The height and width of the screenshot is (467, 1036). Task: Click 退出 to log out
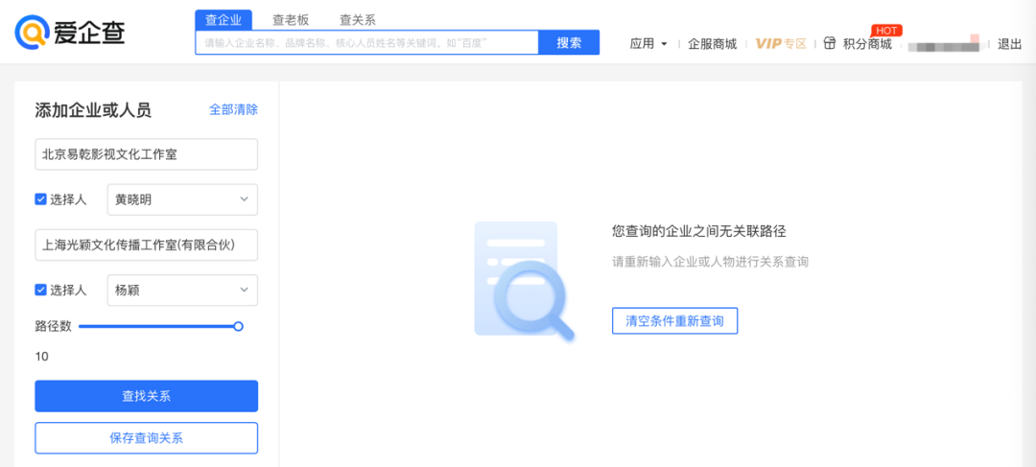(x=1009, y=43)
